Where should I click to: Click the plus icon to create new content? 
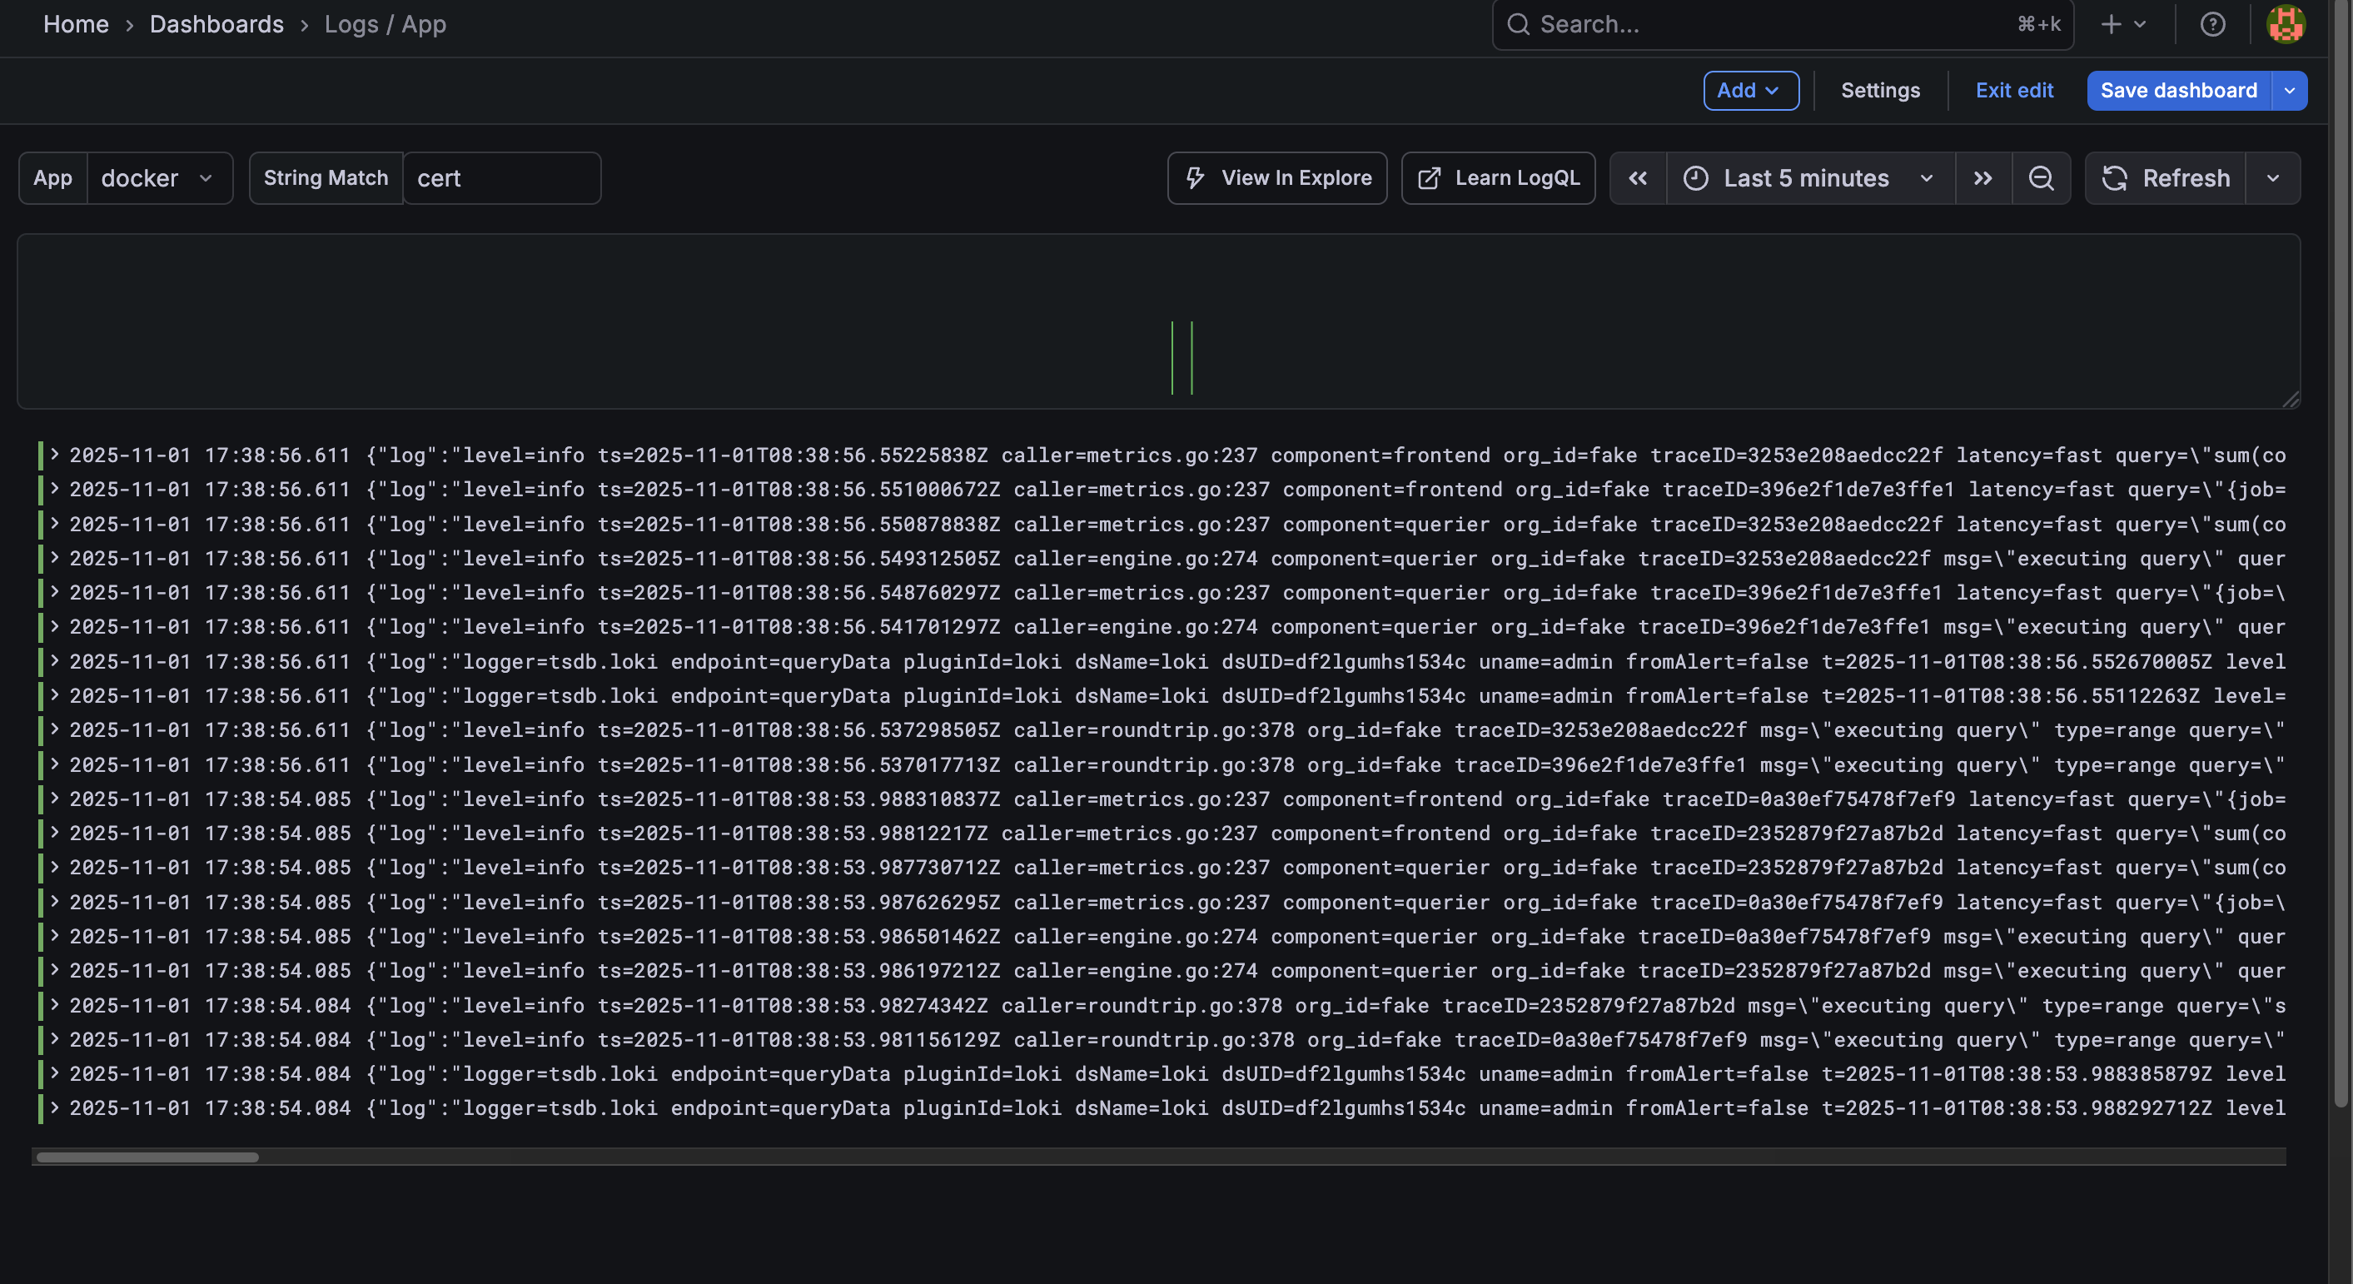(2110, 25)
